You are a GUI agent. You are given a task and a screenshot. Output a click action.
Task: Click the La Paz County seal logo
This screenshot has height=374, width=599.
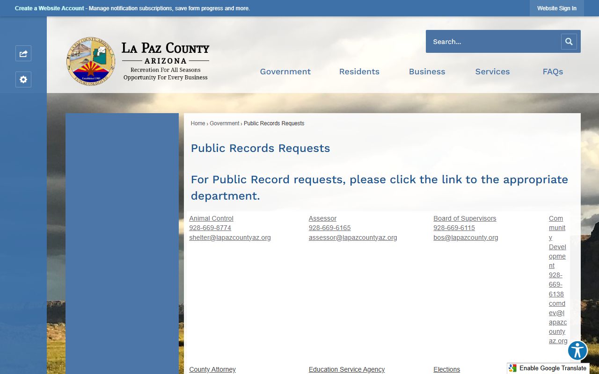91,61
